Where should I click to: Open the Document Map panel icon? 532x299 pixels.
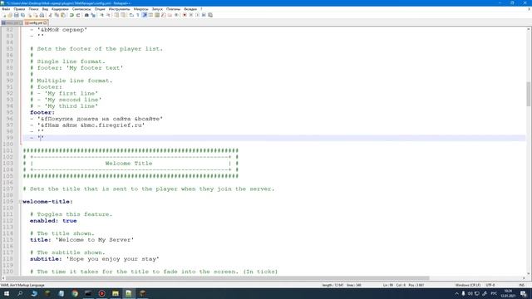(x=157, y=15)
